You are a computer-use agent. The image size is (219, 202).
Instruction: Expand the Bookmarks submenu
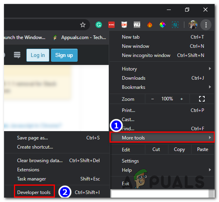162,87
